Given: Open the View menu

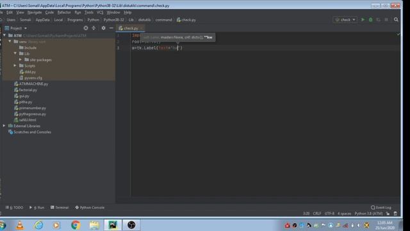Looking at the screenshot, I should (x=20, y=12).
